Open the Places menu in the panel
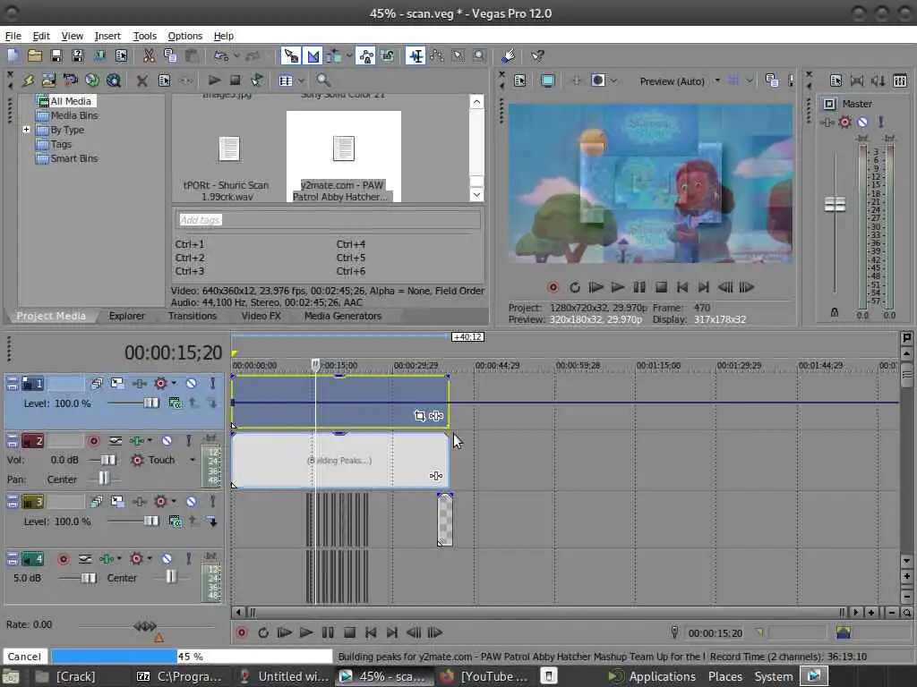917x687 pixels. 725,676
